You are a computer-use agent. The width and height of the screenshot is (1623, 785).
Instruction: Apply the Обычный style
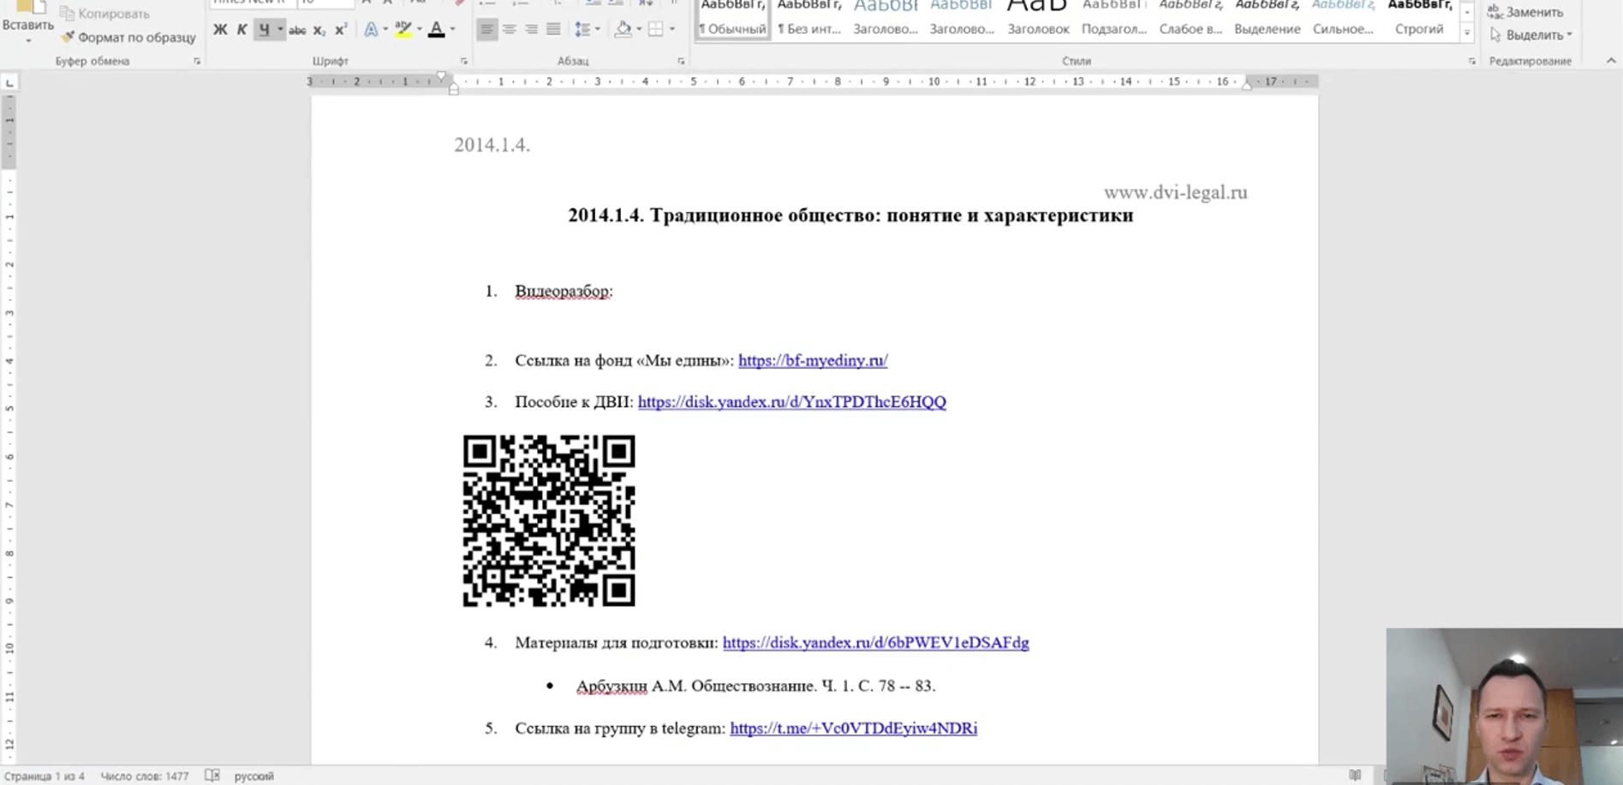pos(733,19)
